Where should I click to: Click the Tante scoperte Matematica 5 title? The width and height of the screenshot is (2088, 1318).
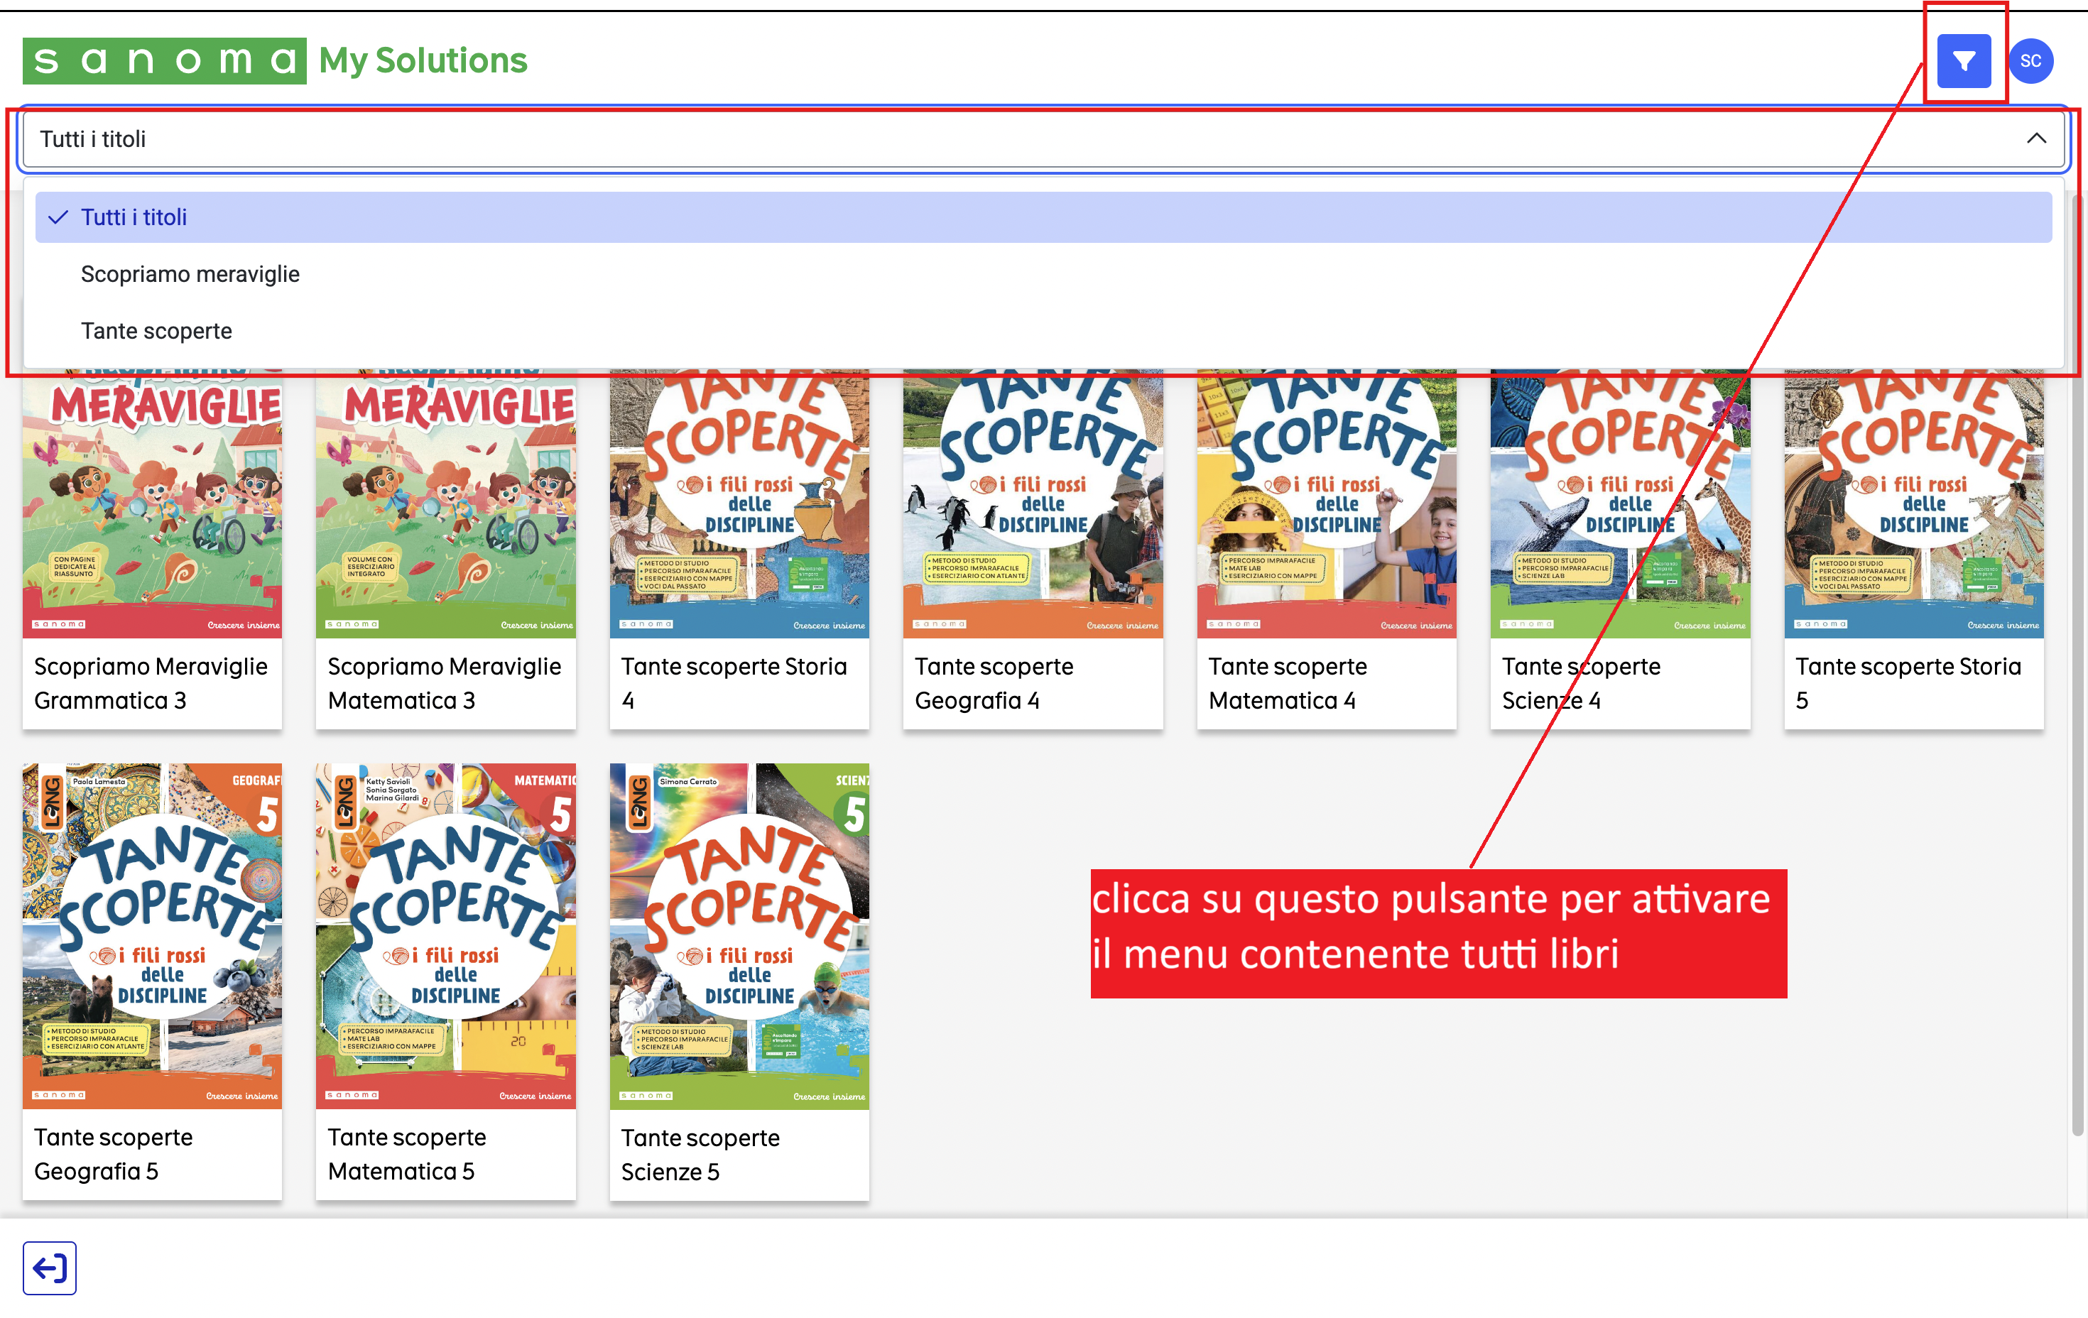(x=407, y=1154)
